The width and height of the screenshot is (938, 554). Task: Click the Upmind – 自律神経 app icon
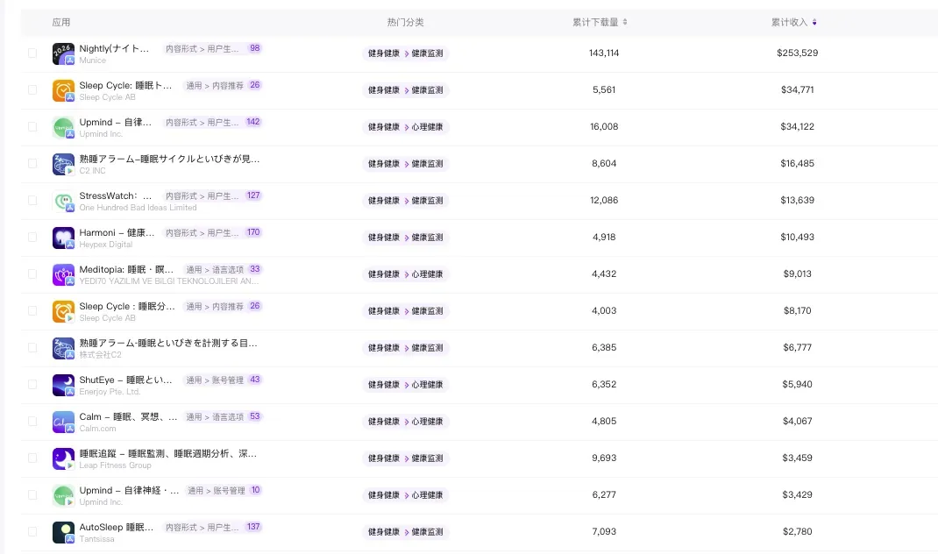coord(63,495)
